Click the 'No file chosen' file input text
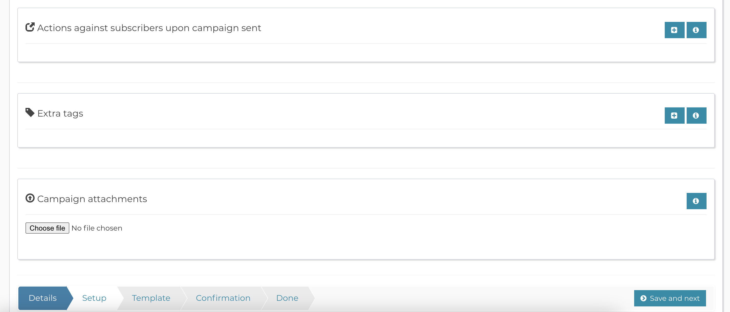The image size is (730, 312). (x=97, y=228)
